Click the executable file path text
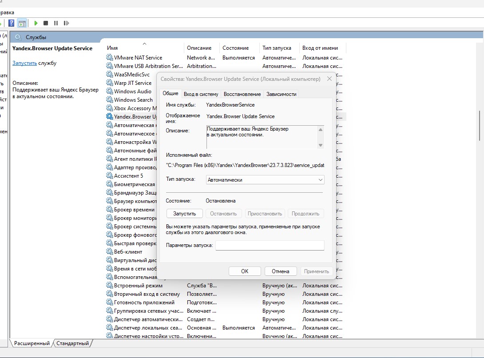 (x=245, y=165)
